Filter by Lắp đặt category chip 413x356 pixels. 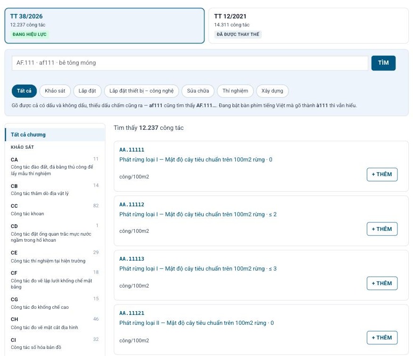(x=87, y=91)
